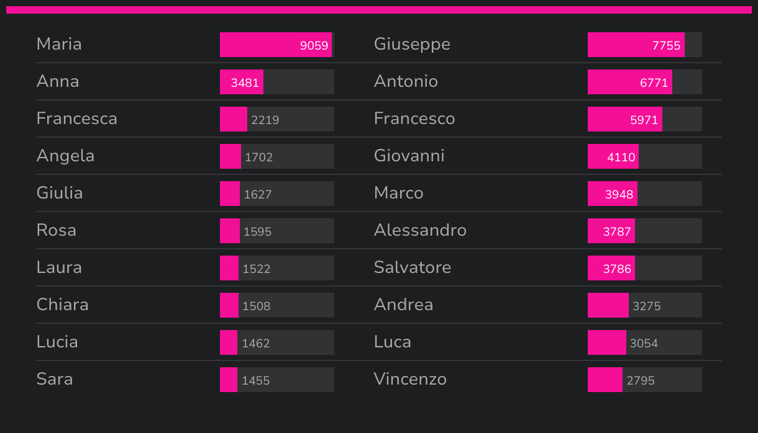Click the Marco name label

398,194
